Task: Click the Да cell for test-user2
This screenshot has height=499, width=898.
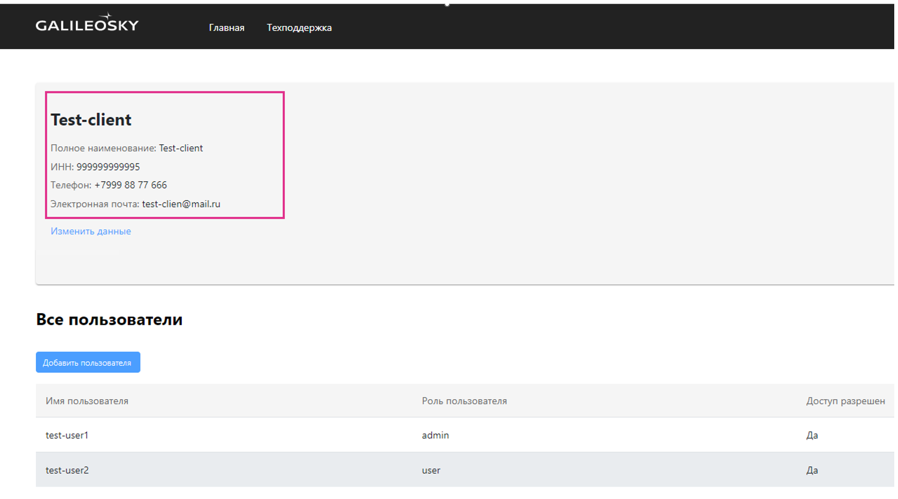Action: tap(812, 470)
